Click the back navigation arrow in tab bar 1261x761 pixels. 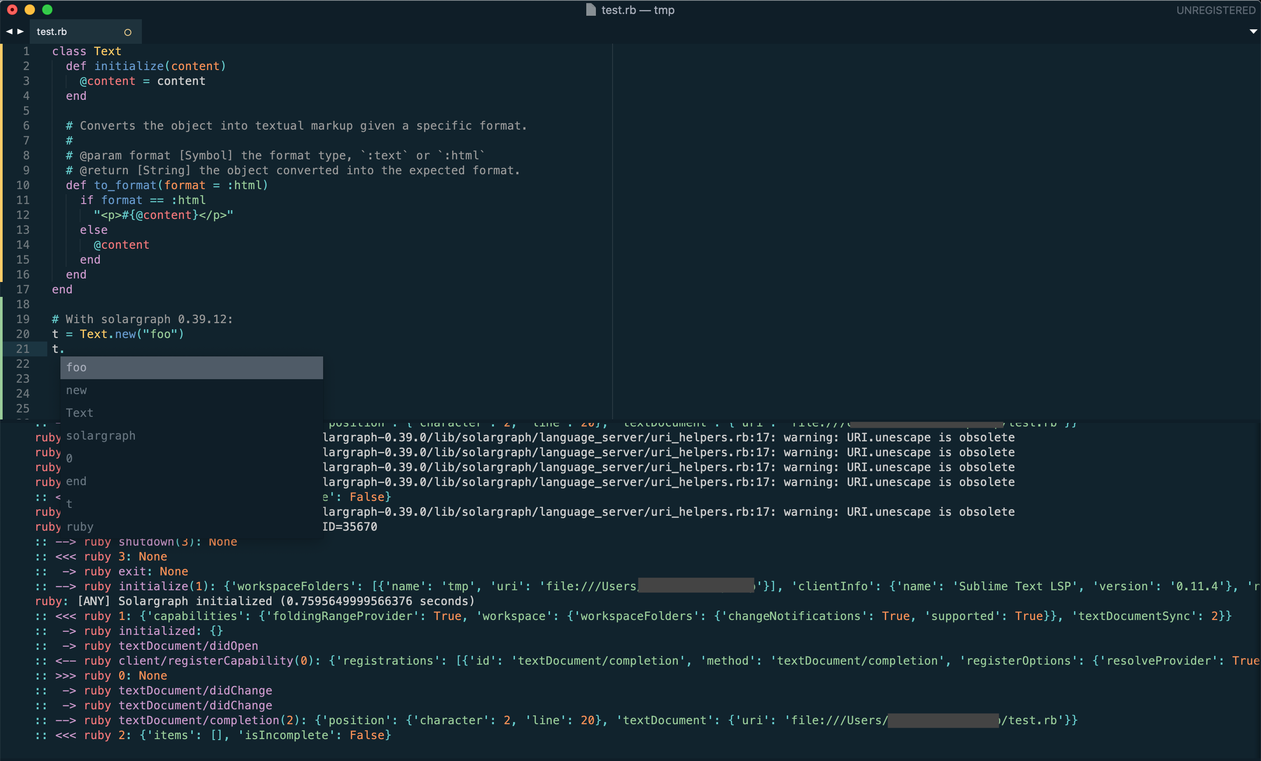pyautogui.click(x=9, y=32)
